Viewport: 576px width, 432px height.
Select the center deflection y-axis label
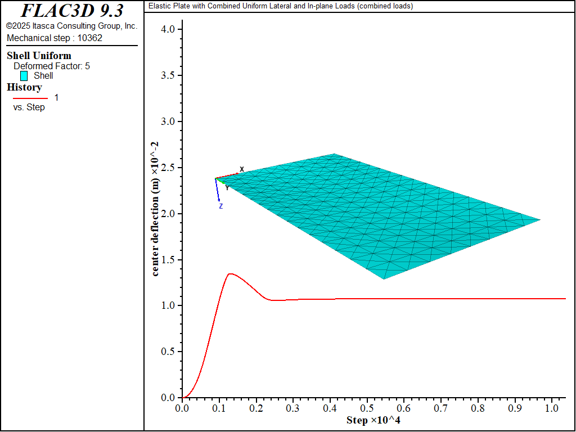click(155, 209)
